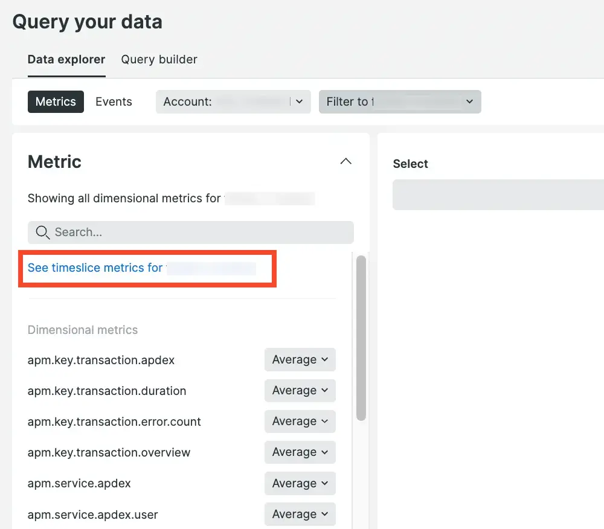Image resolution: width=604 pixels, height=529 pixels.
Task: Select apm.service.apdex.user metric
Action: click(x=93, y=515)
